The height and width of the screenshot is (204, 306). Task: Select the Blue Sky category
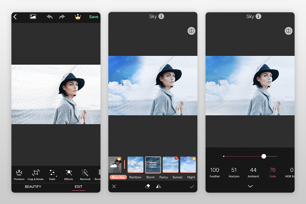(118, 177)
